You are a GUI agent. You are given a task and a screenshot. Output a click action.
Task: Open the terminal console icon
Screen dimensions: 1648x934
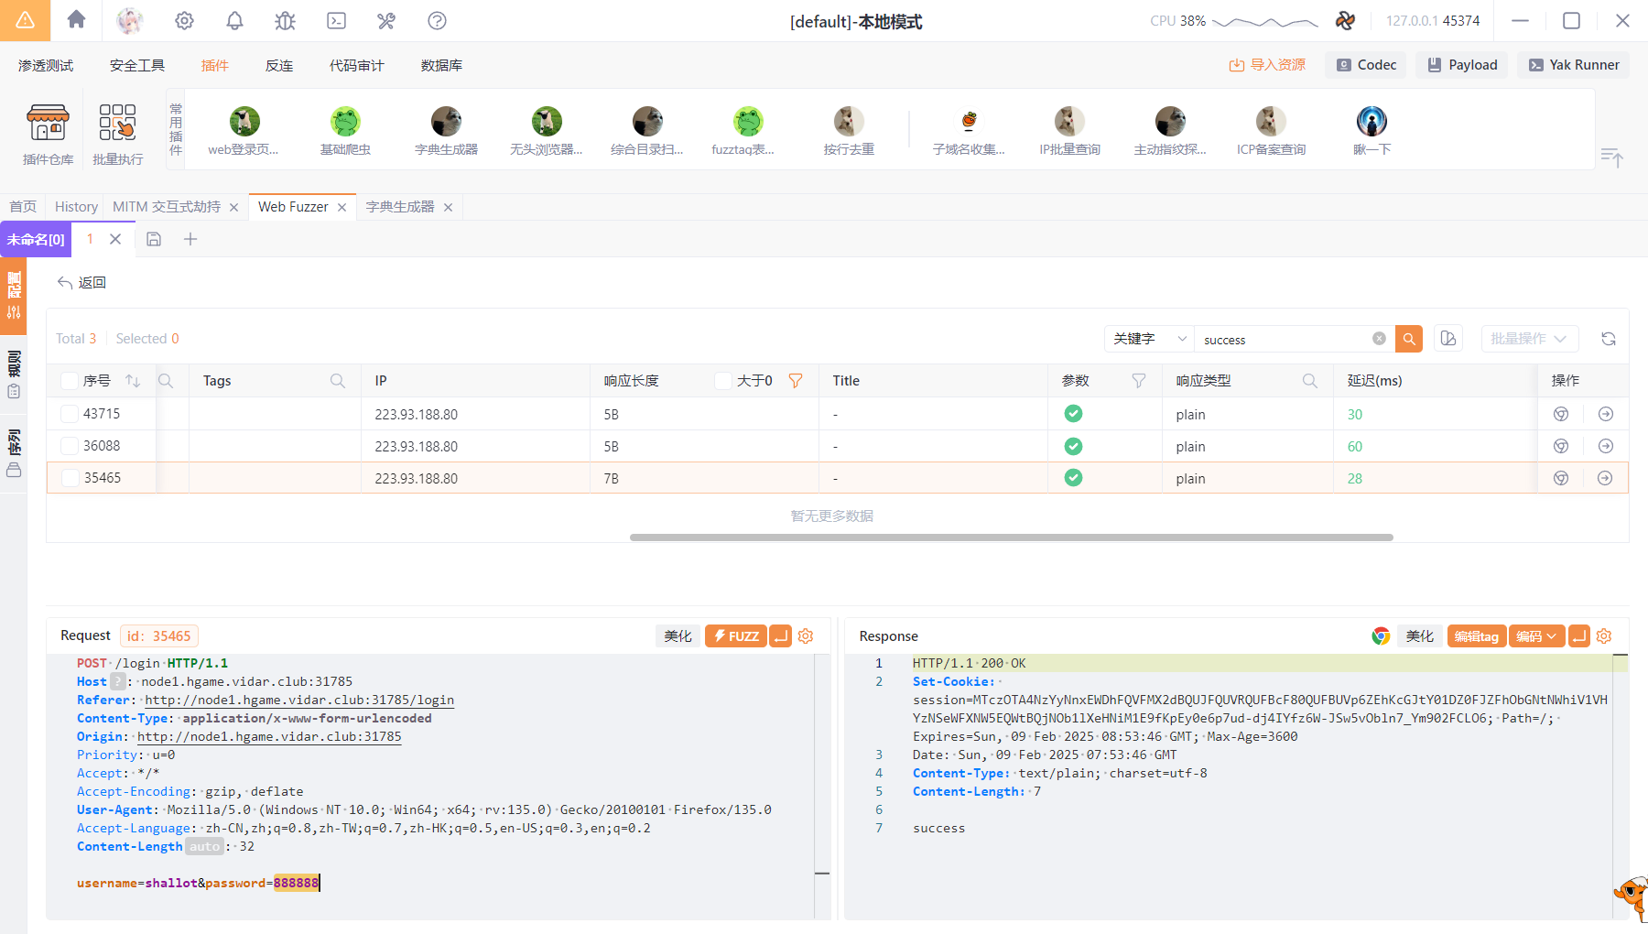[x=337, y=20]
